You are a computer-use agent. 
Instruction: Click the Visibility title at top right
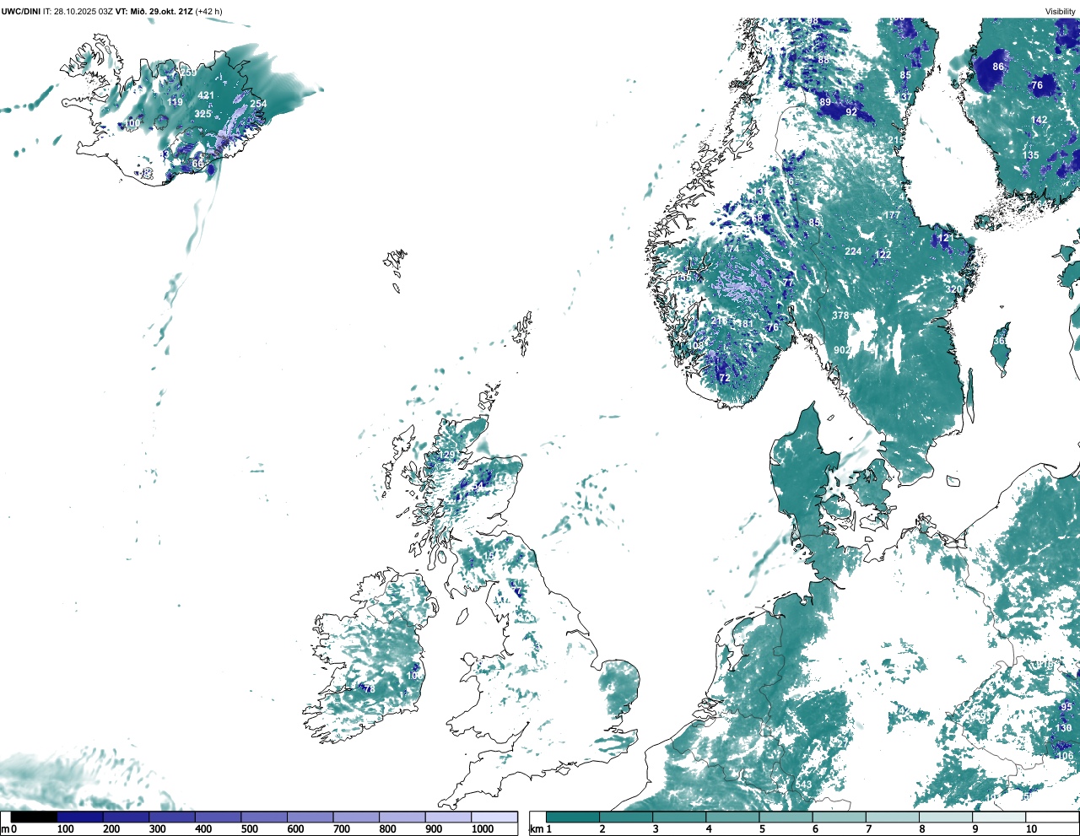pyautogui.click(x=1061, y=11)
